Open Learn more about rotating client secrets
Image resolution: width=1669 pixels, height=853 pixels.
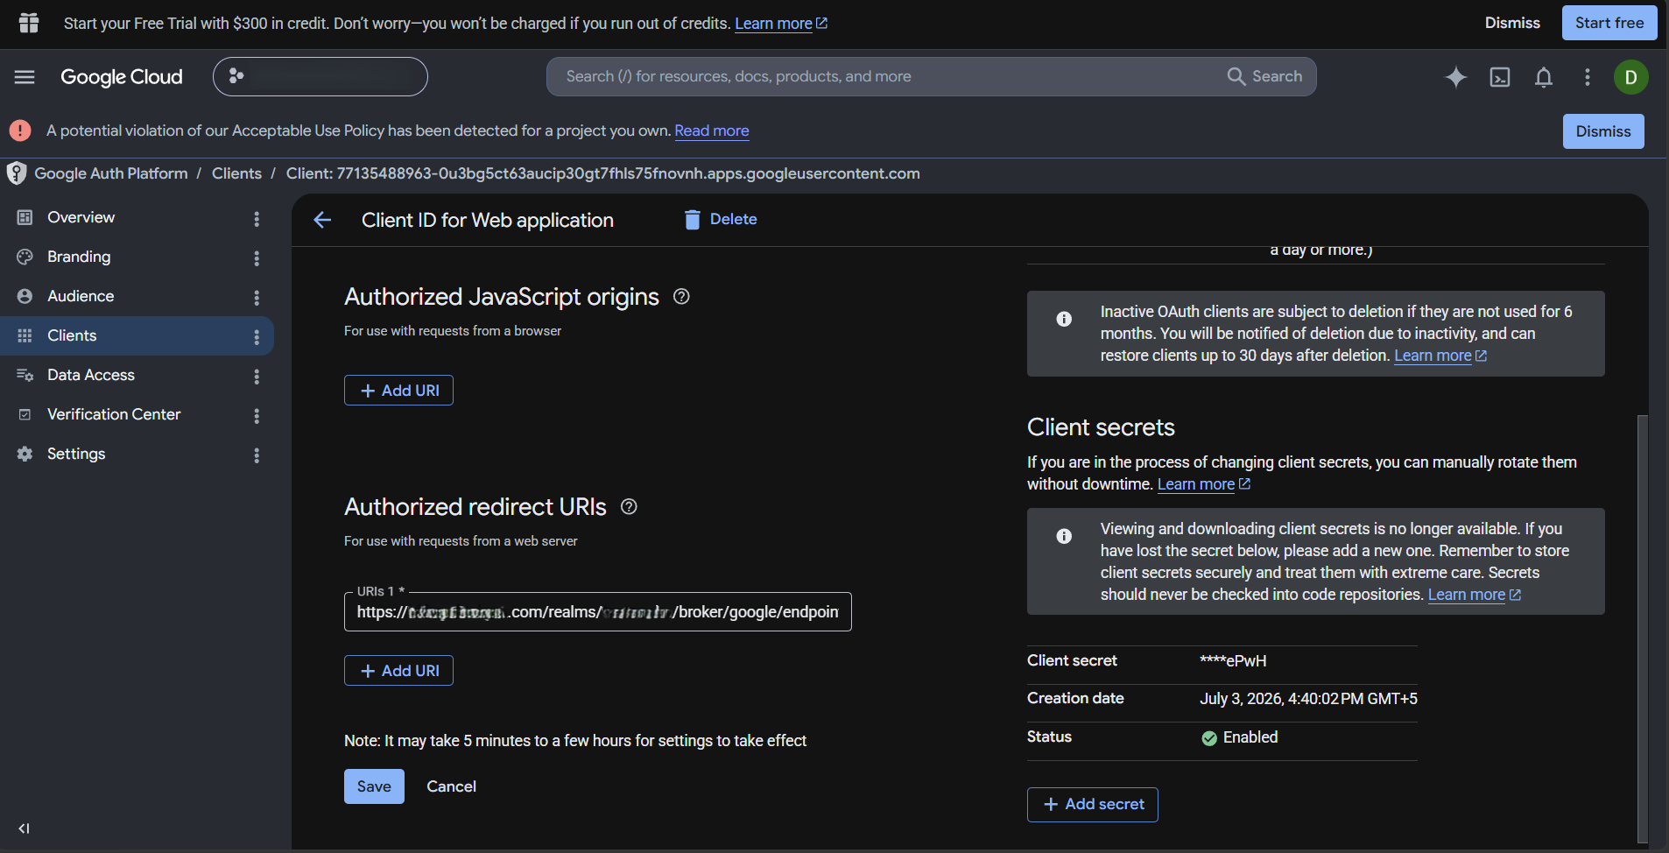pos(1204,484)
